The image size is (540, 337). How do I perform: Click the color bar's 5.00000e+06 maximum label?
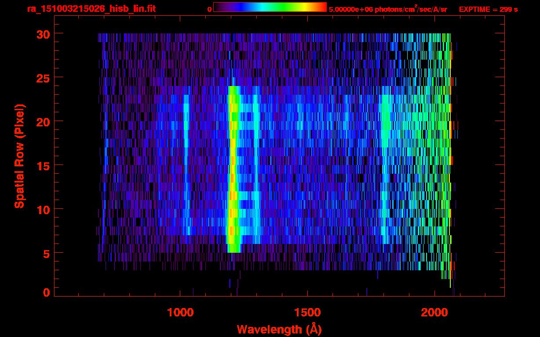387,9
